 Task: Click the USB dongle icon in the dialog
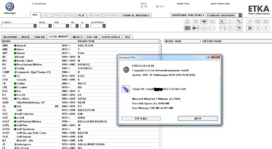coord(126,89)
